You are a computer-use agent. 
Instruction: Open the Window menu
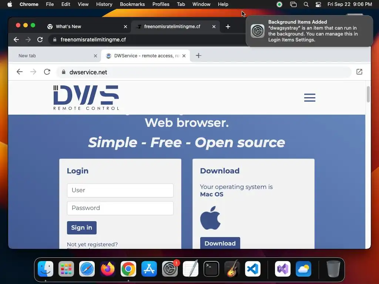coord(201,4)
